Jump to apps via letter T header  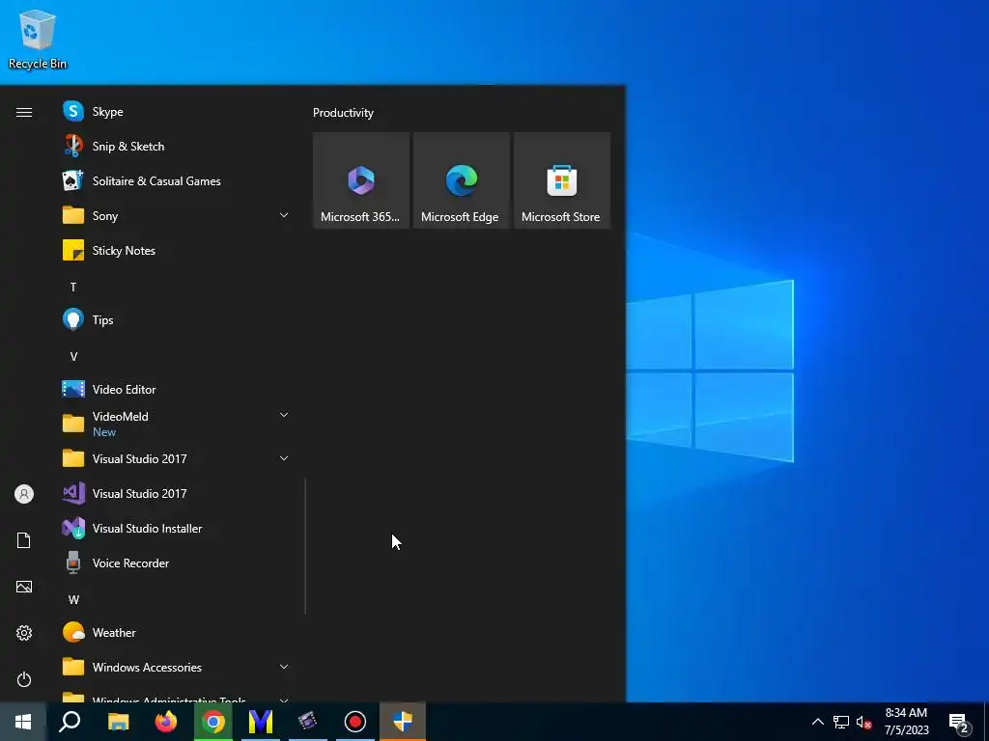tap(73, 287)
